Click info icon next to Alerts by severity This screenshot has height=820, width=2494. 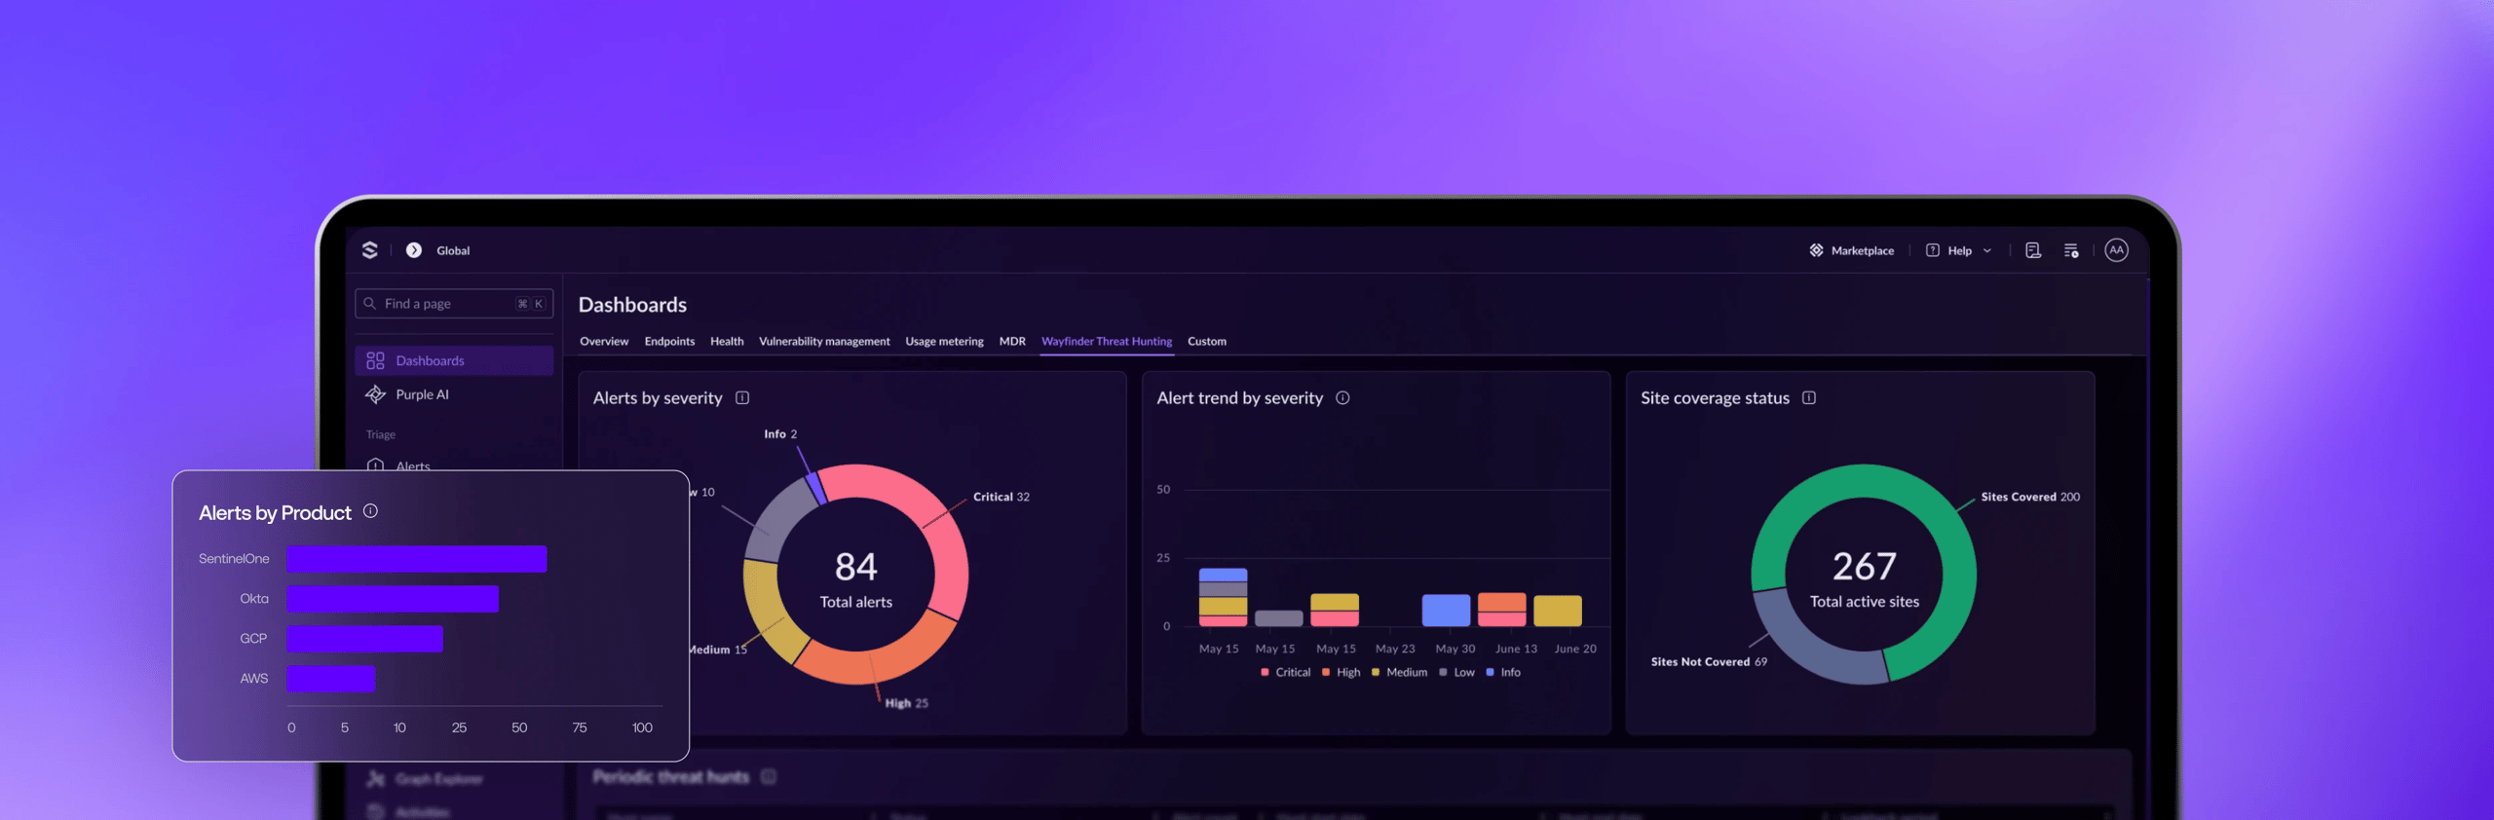742,397
